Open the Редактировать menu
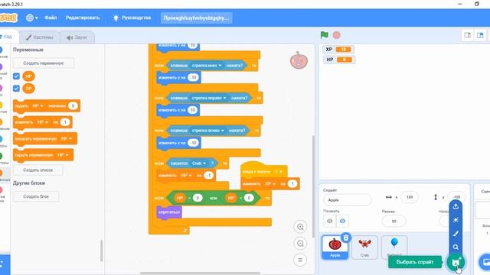The width and height of the screenshot is (490, 275). 83,18
